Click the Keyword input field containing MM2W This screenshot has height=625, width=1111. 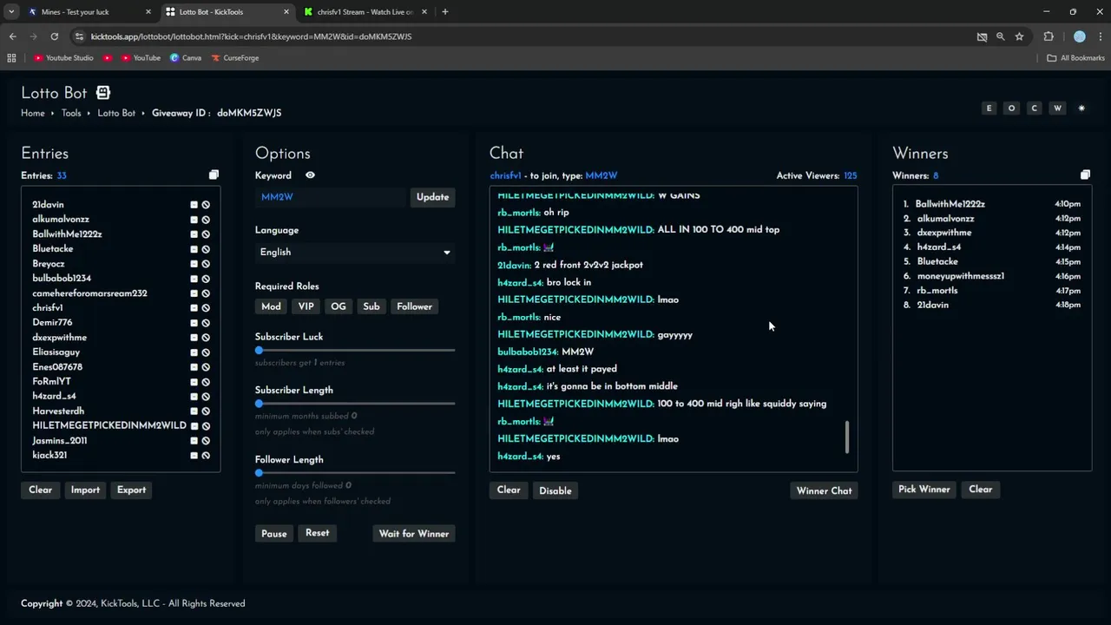331,197
